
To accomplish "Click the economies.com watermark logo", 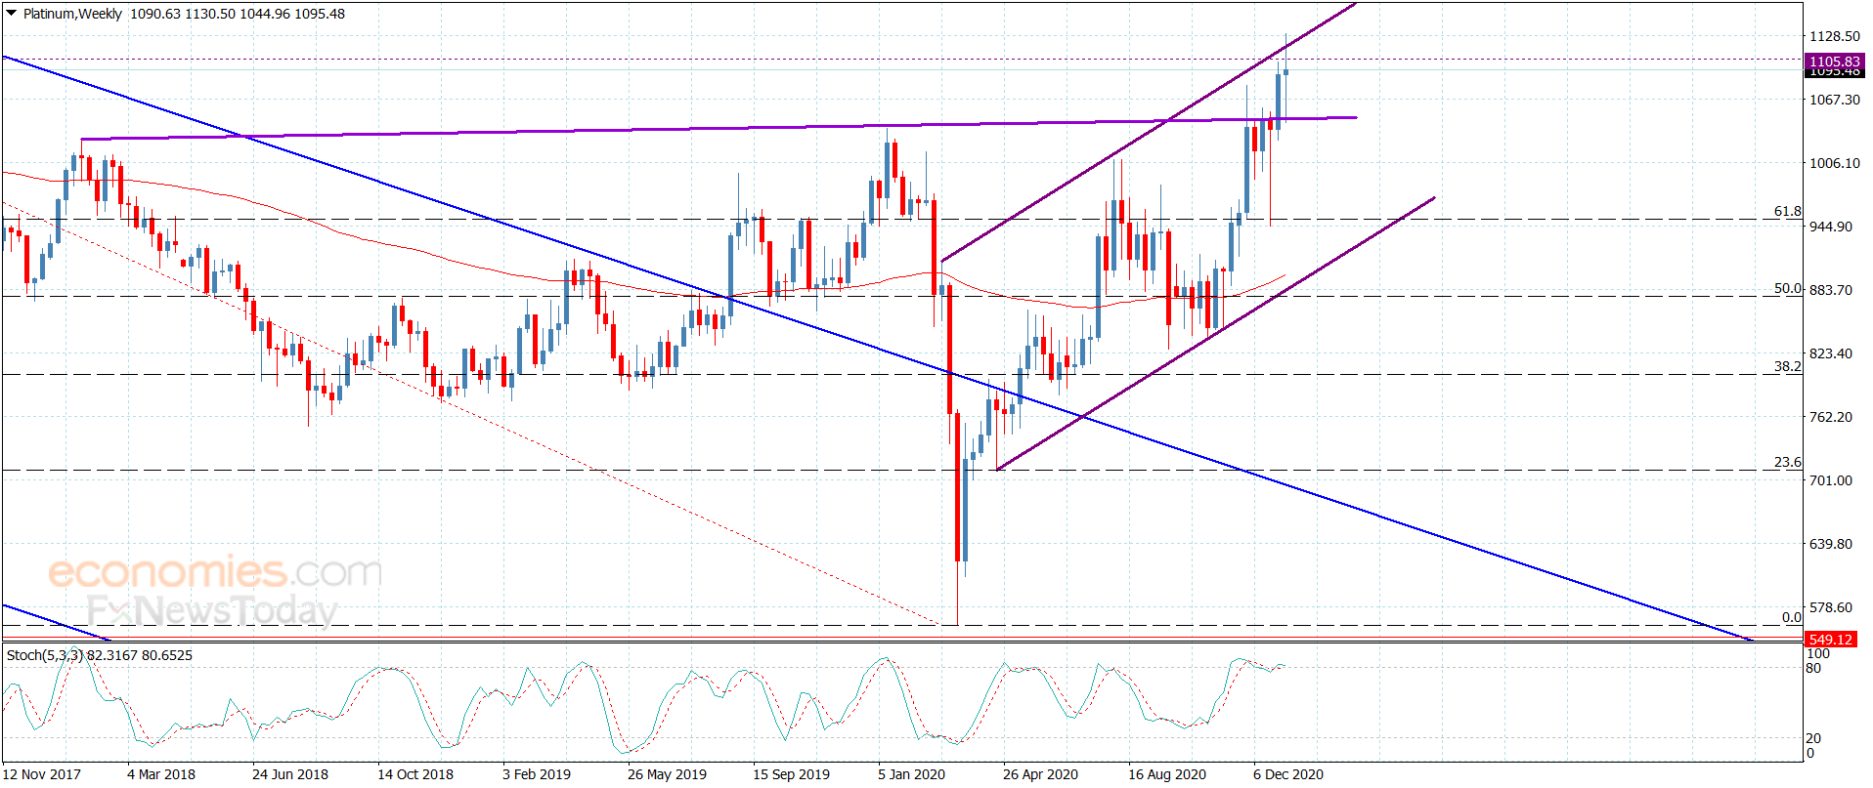I will (x=215, y=572).
